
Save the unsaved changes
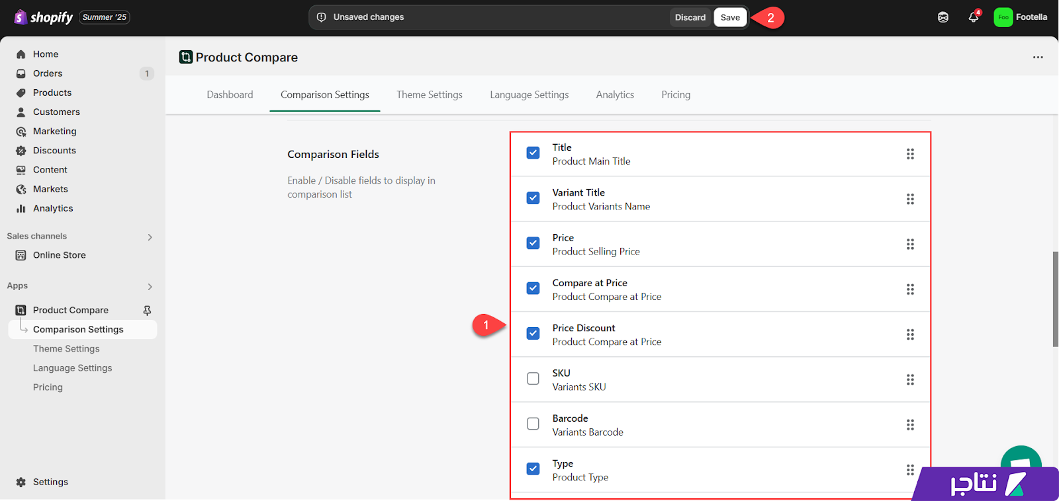pos(730,17)
